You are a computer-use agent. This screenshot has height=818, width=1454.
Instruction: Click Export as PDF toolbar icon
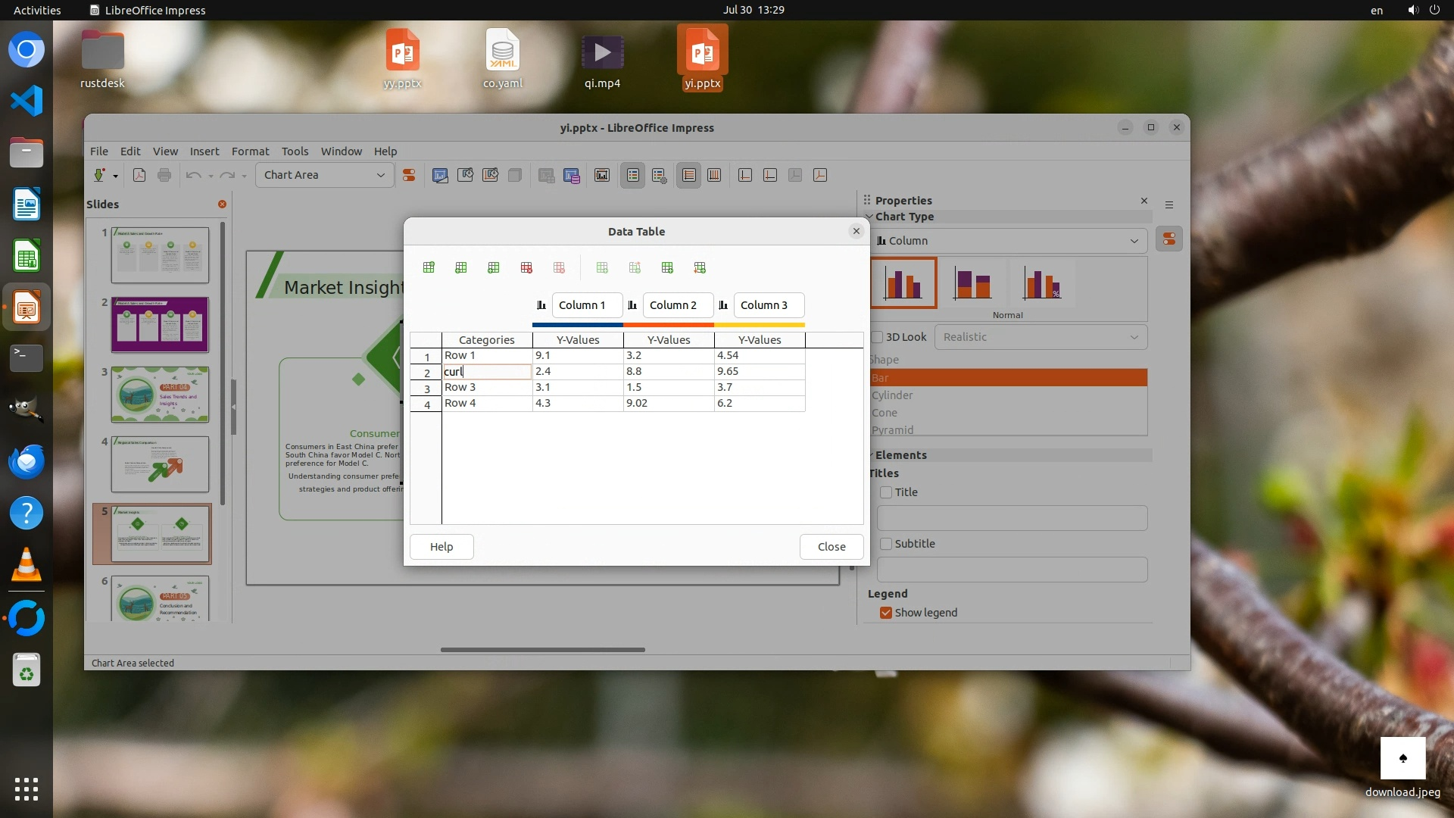pos(139,175)
